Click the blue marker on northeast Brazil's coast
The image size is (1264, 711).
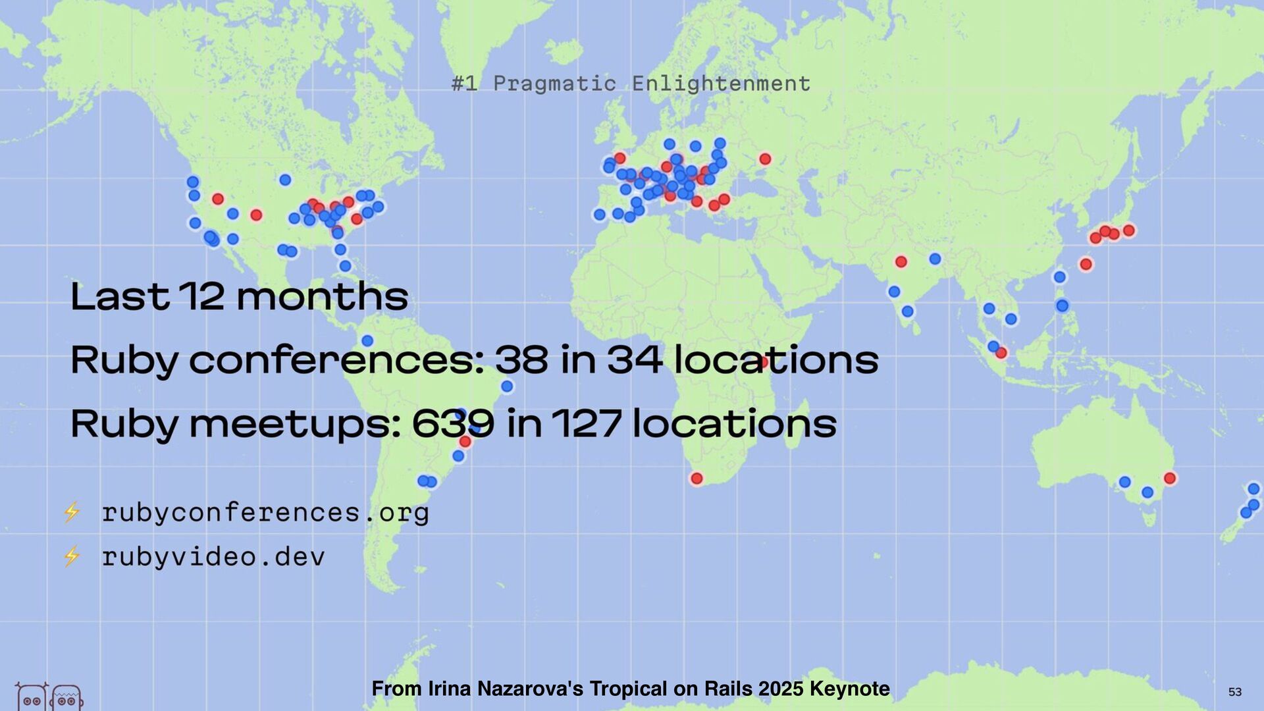pyautogui.click(x=507, y=386)
